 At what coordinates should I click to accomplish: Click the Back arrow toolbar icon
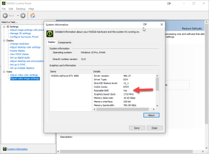point(5,15)
